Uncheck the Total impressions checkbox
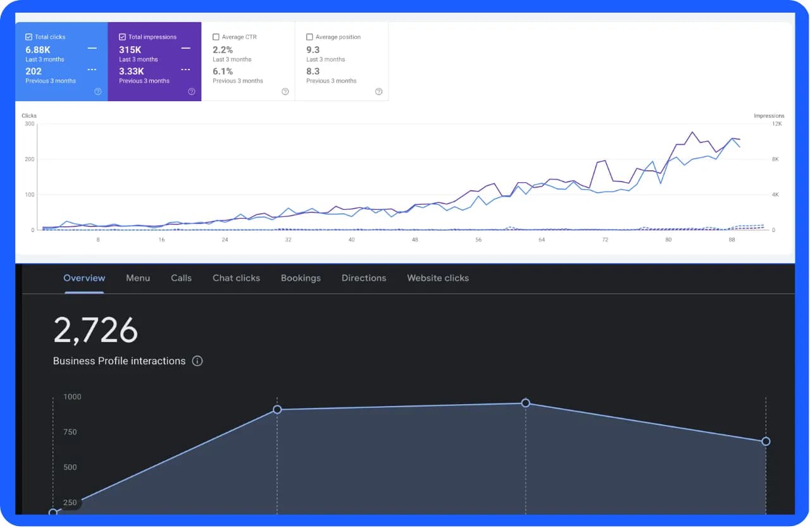 point(123,37)
